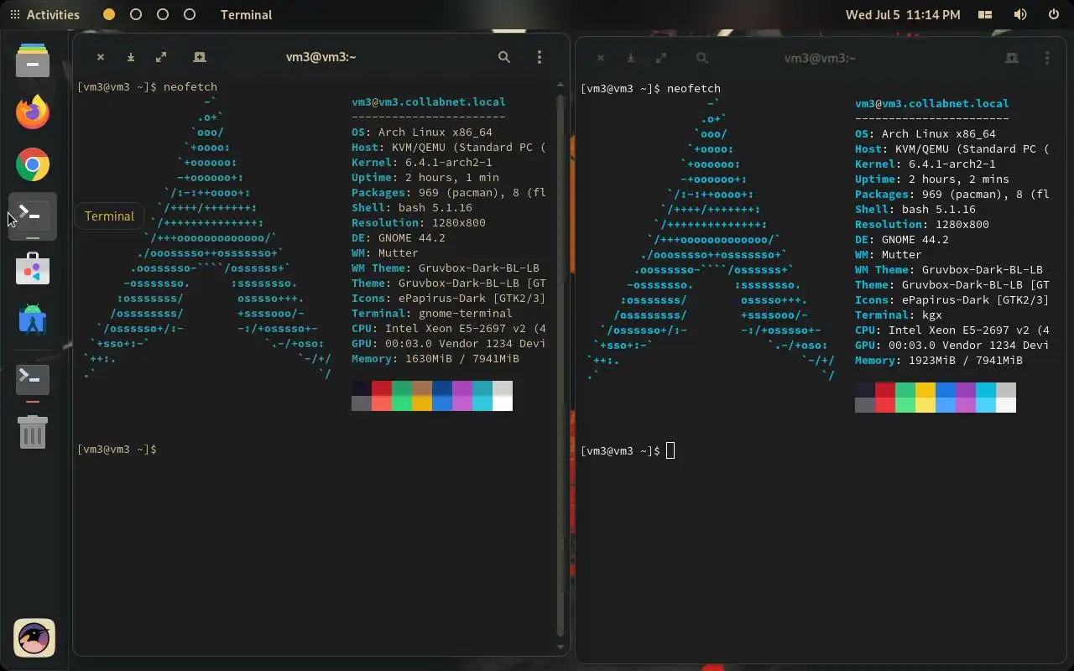Click the right terminal's vm3@vm3:~ title
Image resolution: width=1074 pixels, height=671 pixels.
pyautogui.click(x=820, y=58)
